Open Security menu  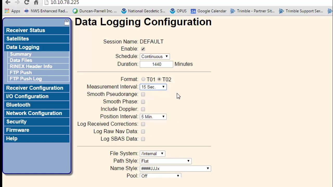[37, 122]
